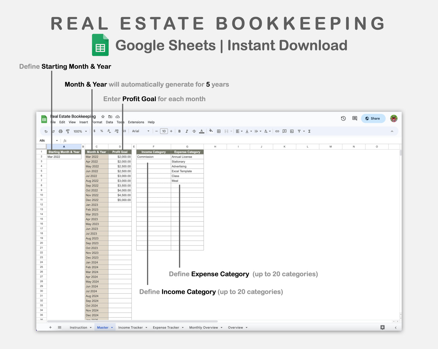Open the Print dialog icon
The height and width of the screenshot is (349, 438).
(x=60, y=131)
